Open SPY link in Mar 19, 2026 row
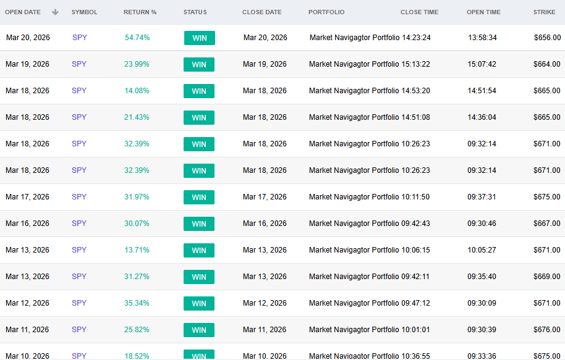Image resolution: width=565 pixels, height=360 pixels. click(79, 64)
